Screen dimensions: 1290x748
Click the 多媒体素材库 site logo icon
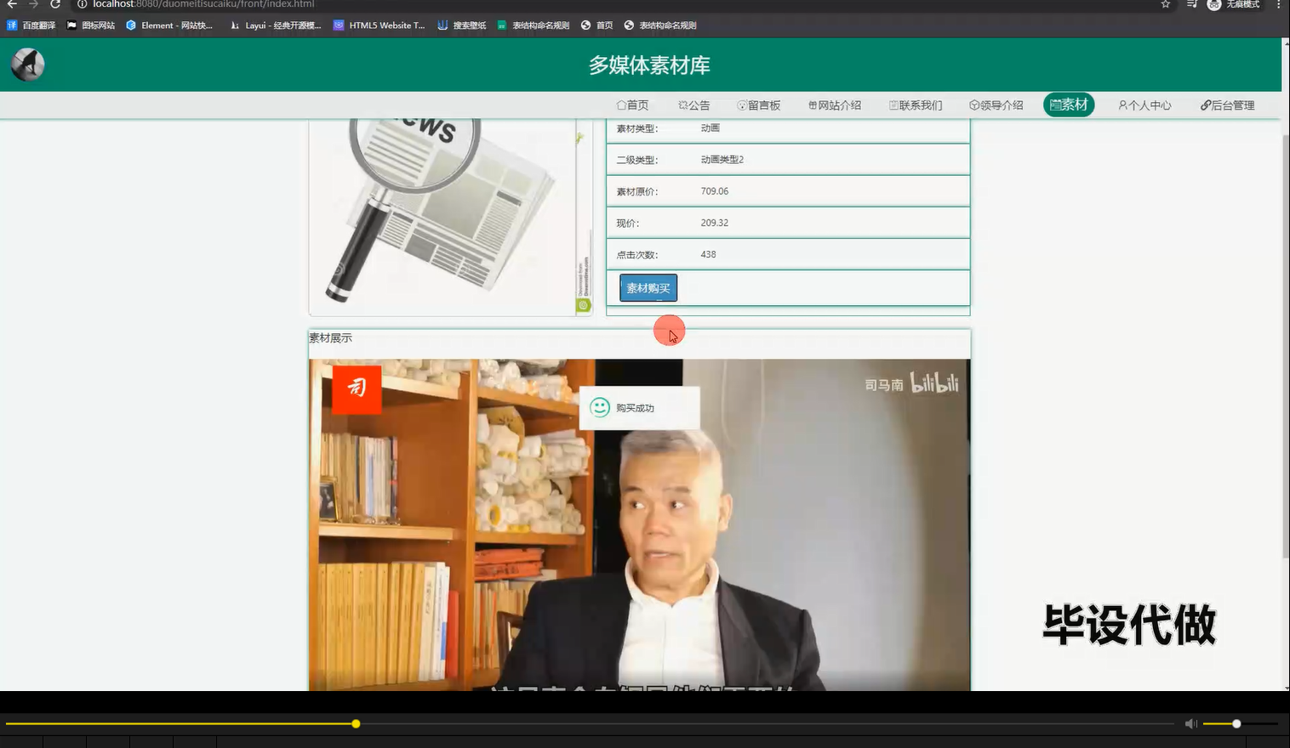click(26, 64)
